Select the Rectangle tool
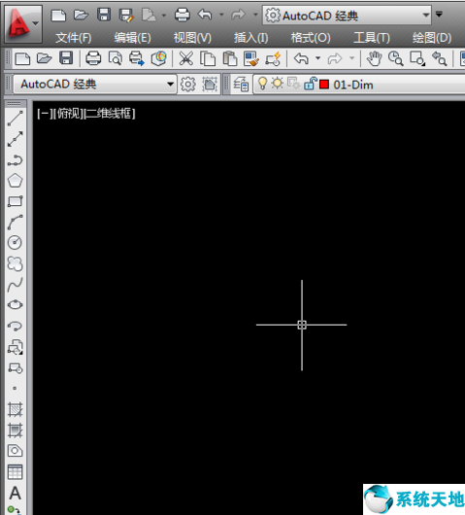 pyautogui.click(x=16, y=201)
